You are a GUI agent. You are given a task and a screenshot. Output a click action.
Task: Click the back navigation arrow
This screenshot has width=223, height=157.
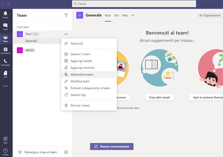click(x=3, y=4)
